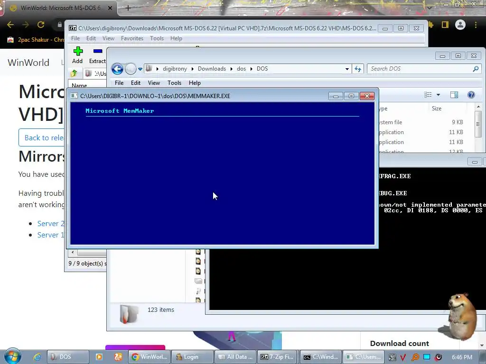Click Downloads in the address breadcrumb
Screen dimensions: 486x364
(x=212, y=69)
